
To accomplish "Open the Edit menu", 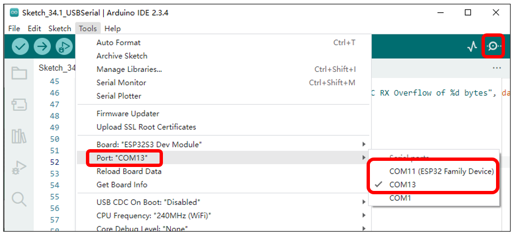I will 34,28.
